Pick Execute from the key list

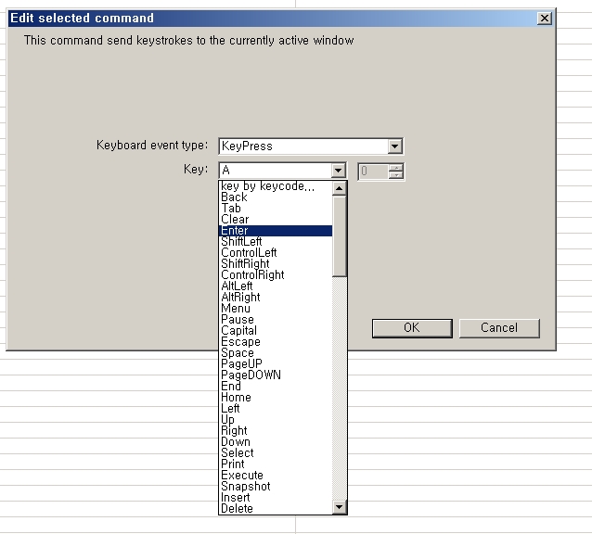pos(276,476)
